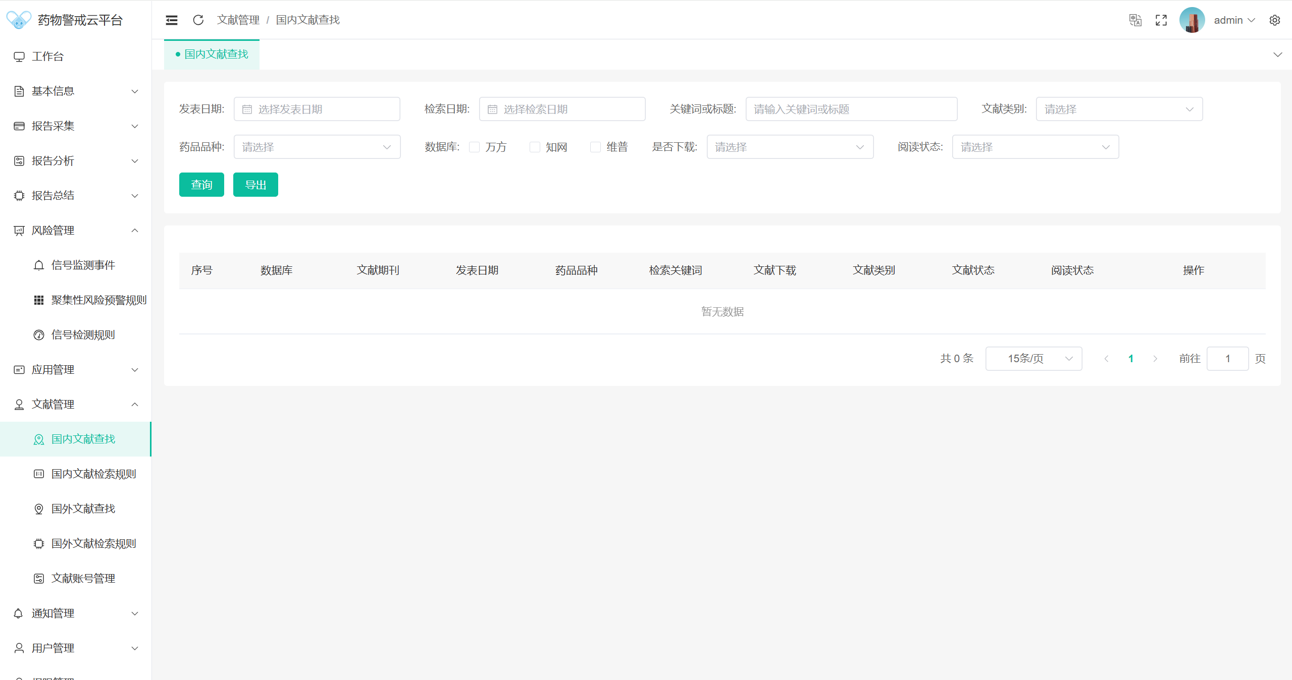The width and height of the screenshot is (1292, 680).
Task: Click the admin user avatar
Action: [1192, 20]
